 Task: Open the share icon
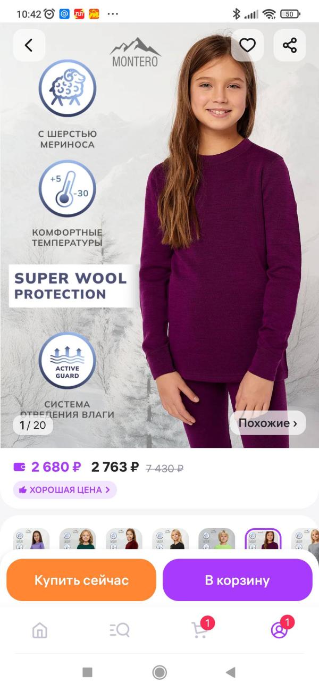tap(290, 45)
